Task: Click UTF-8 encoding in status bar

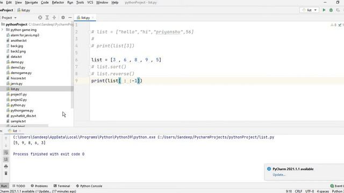Action: (310, 191)
